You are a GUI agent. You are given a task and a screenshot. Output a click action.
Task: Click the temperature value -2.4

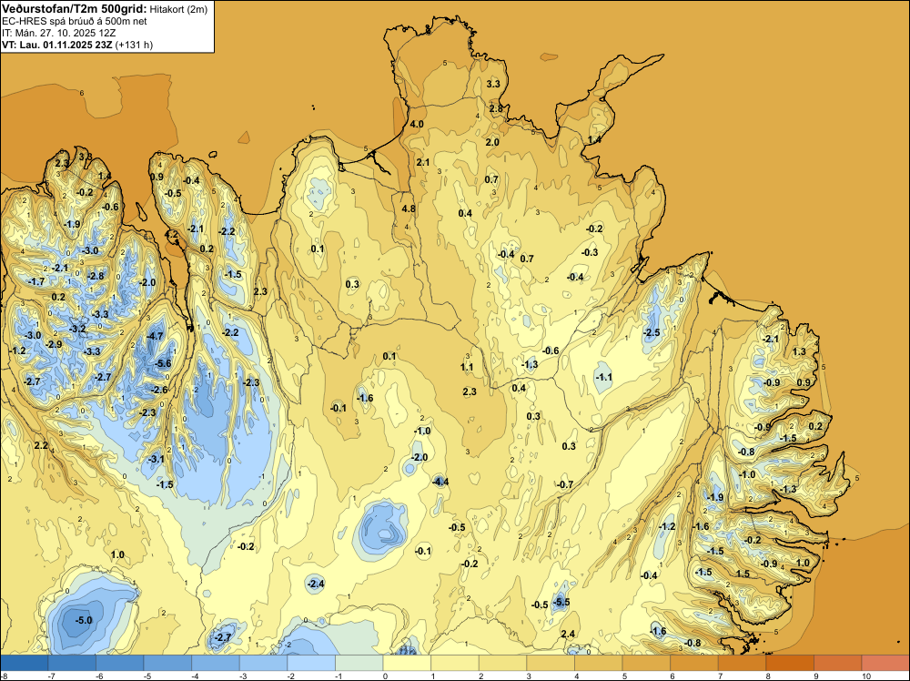[316, 584]
